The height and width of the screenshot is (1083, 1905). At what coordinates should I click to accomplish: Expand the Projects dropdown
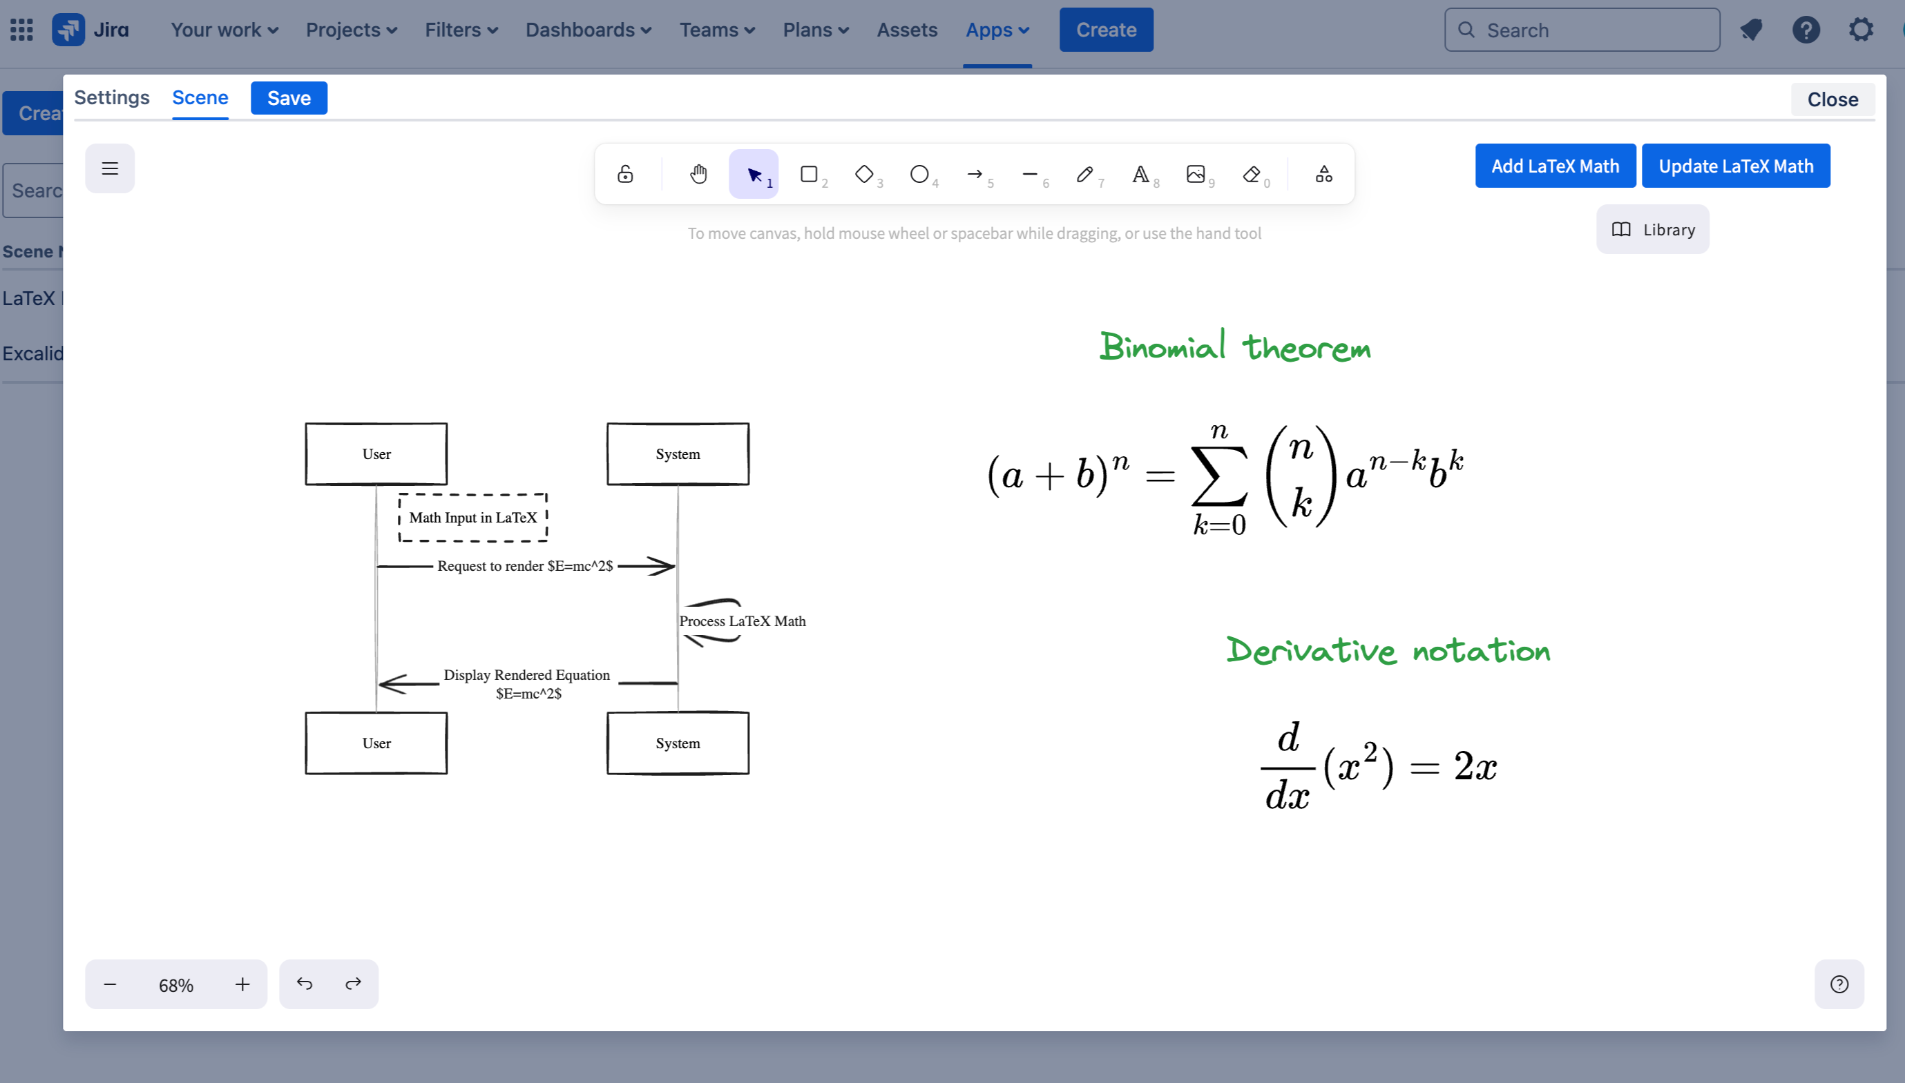coord(350,30)
